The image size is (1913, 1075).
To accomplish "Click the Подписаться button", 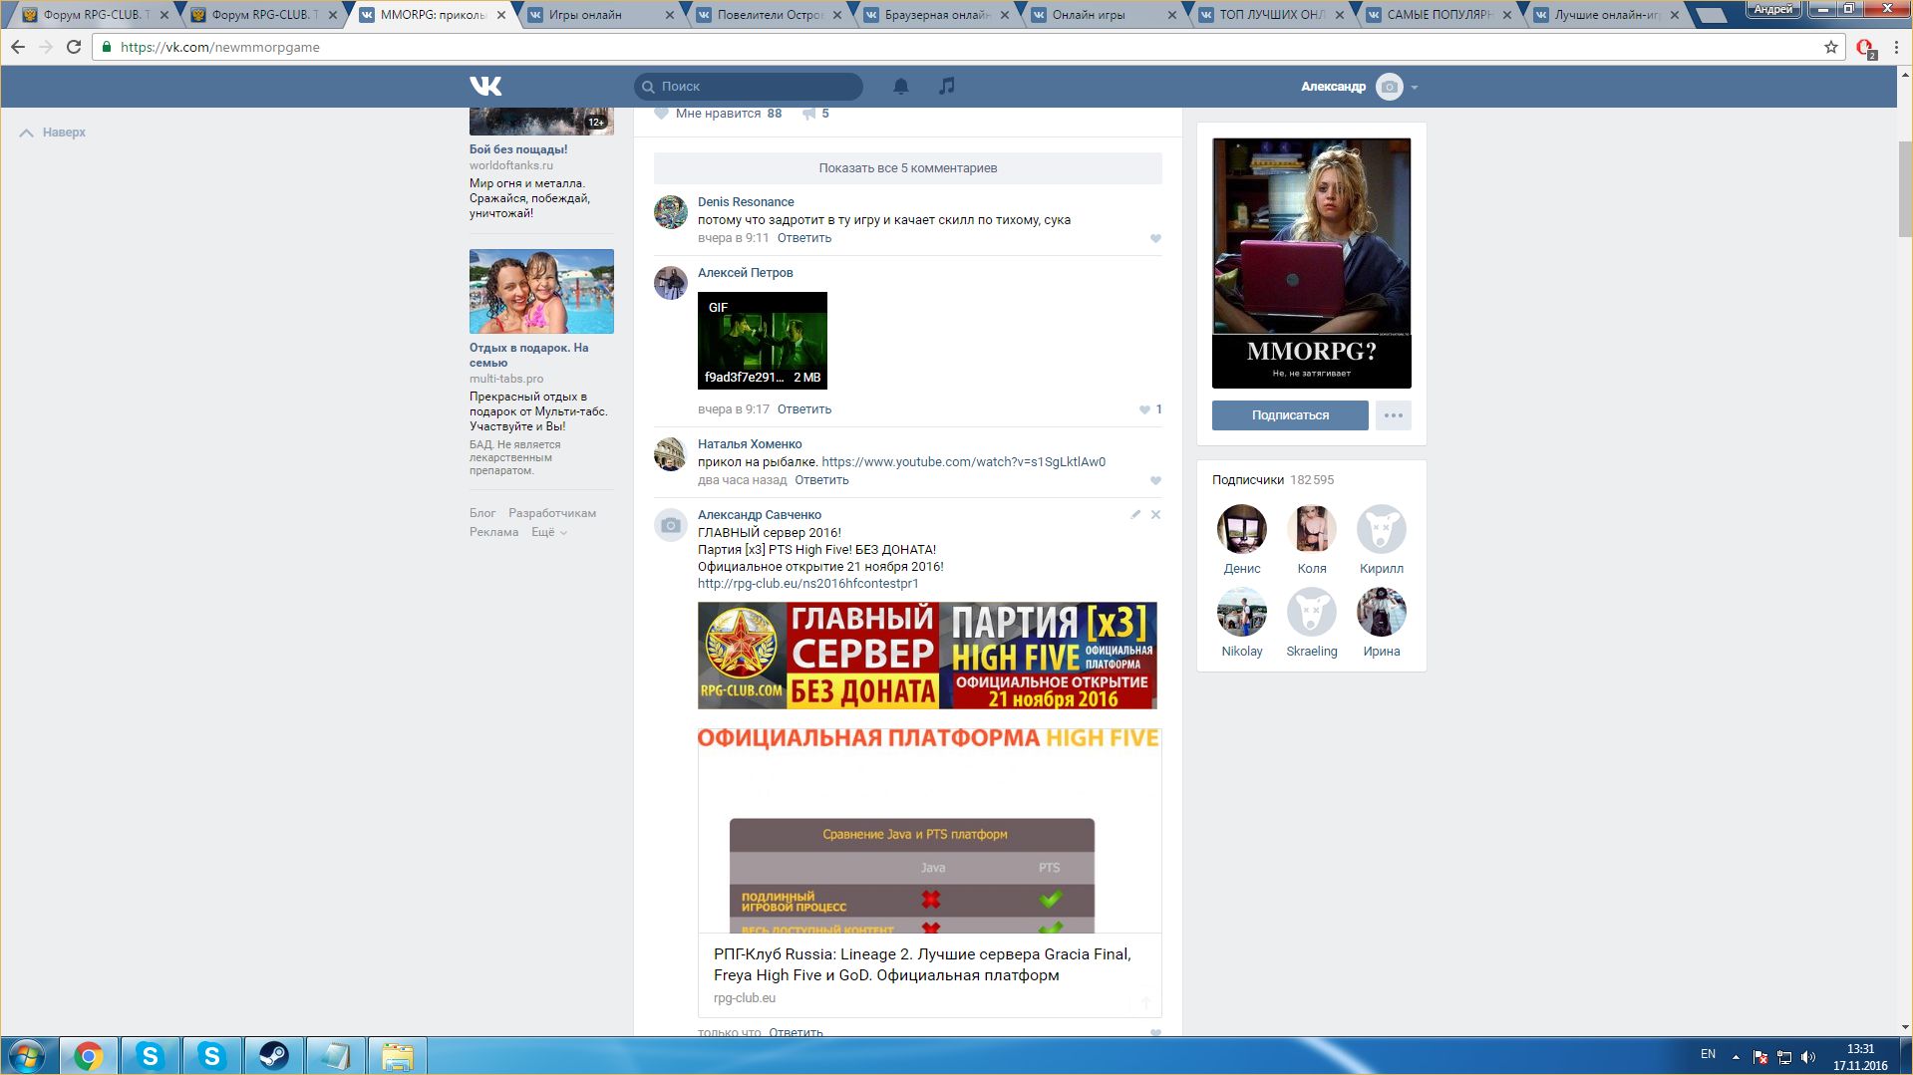I will click(x=1290, y=415).
